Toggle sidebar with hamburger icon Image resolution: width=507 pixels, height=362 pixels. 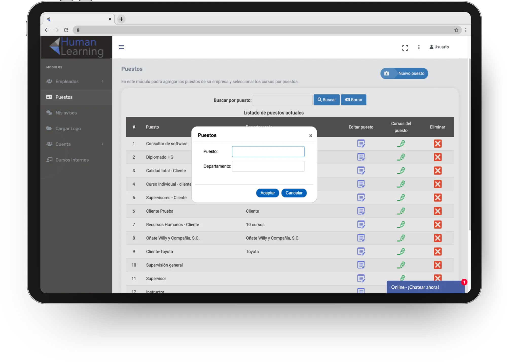click(x=121, y=47)
